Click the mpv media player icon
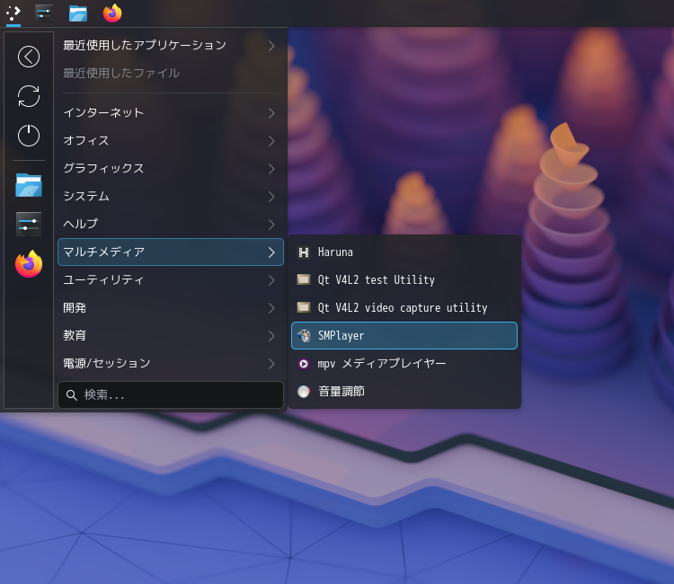Viewport: 674px width, 584px height. pyautogui.click(x=304, y=364)
